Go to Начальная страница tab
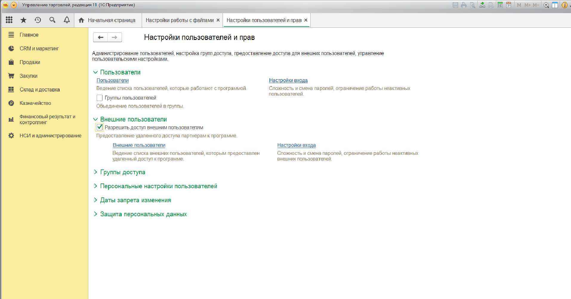Image resolution: width=571 pixels, height=299 pixels. 111,20
